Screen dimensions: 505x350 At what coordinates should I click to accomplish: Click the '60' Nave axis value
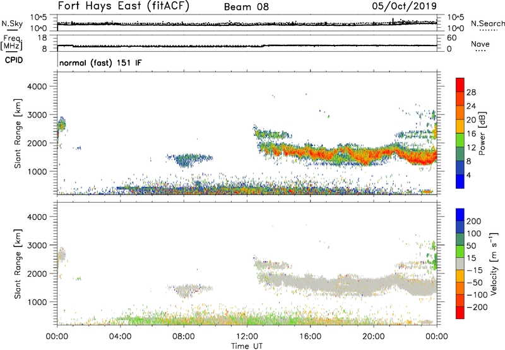point(451,38)
